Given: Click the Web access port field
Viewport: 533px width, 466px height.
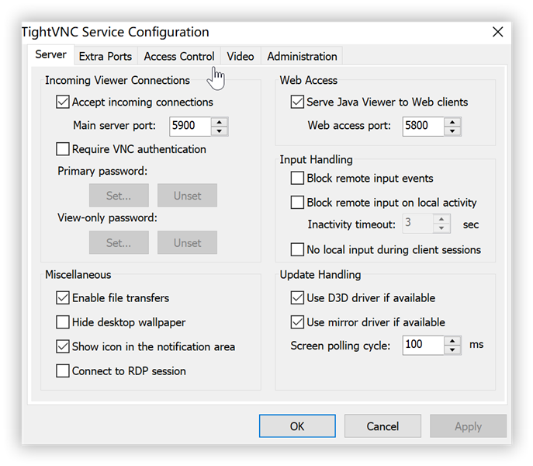Looking at the screenshot, I should click(x=423, y=127).
